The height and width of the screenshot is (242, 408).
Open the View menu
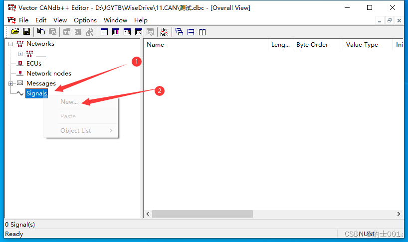pos(60,20)
